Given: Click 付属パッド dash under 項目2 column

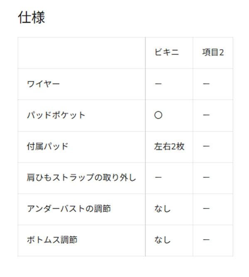Looking at the screenshot, I should point(206,146).
